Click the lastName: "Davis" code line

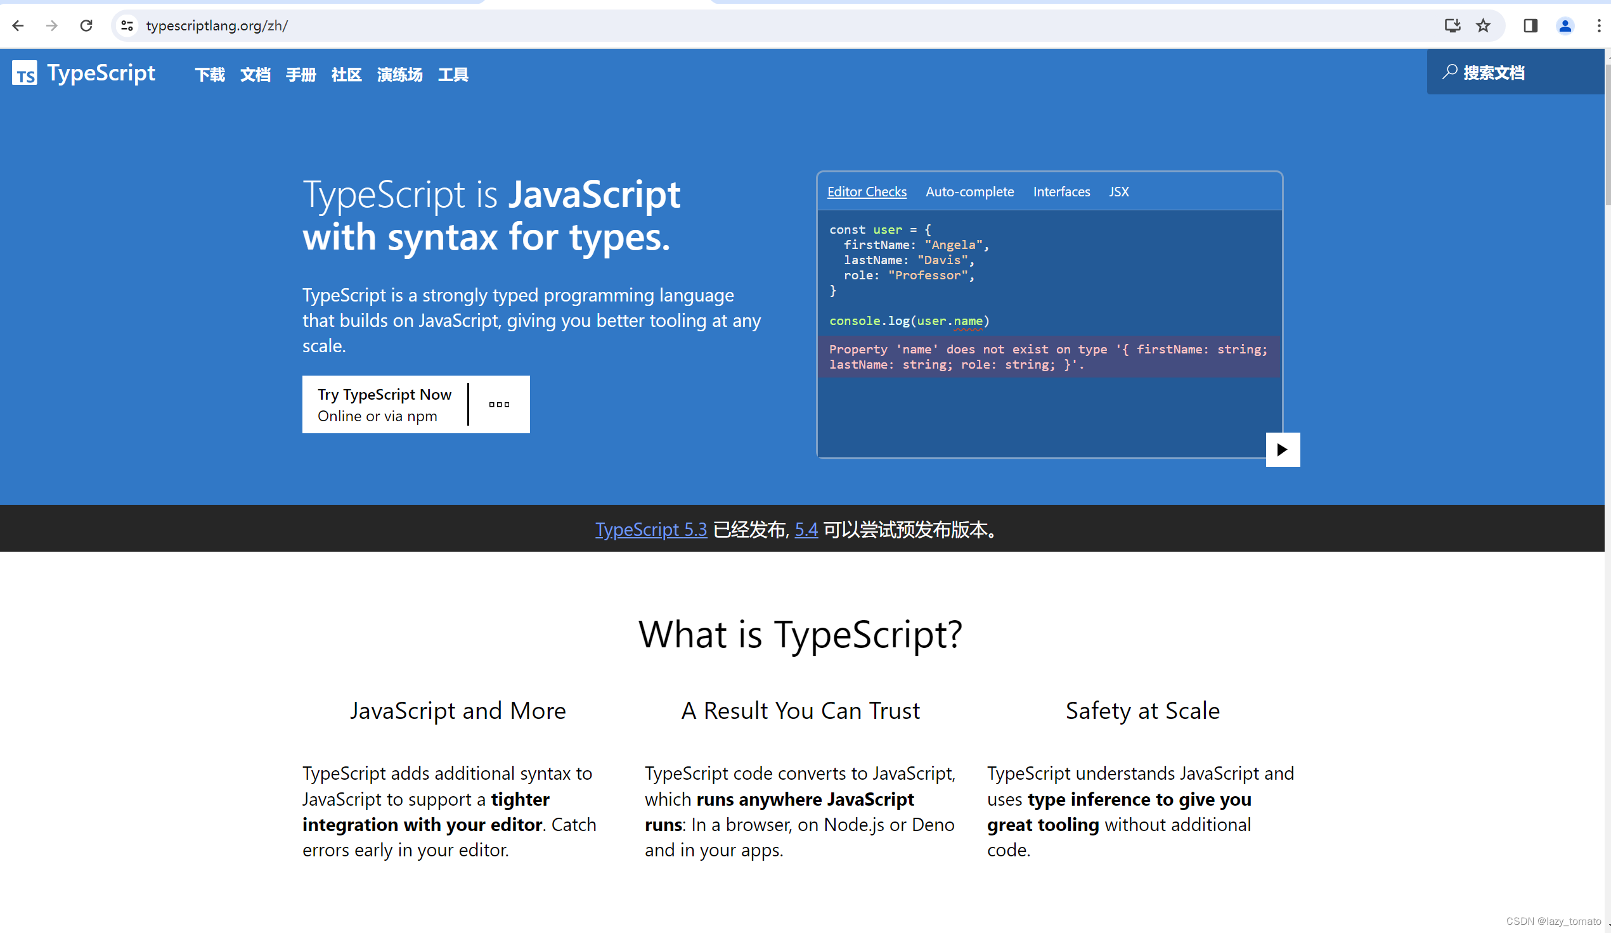(909, 260)
